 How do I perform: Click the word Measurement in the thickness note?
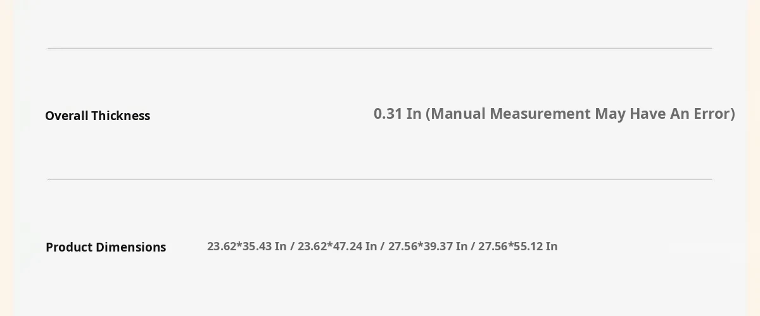540,114
